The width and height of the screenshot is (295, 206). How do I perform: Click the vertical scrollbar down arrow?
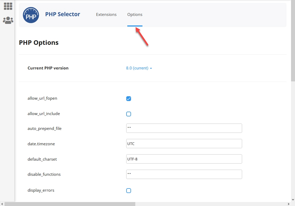click(293, 200)
